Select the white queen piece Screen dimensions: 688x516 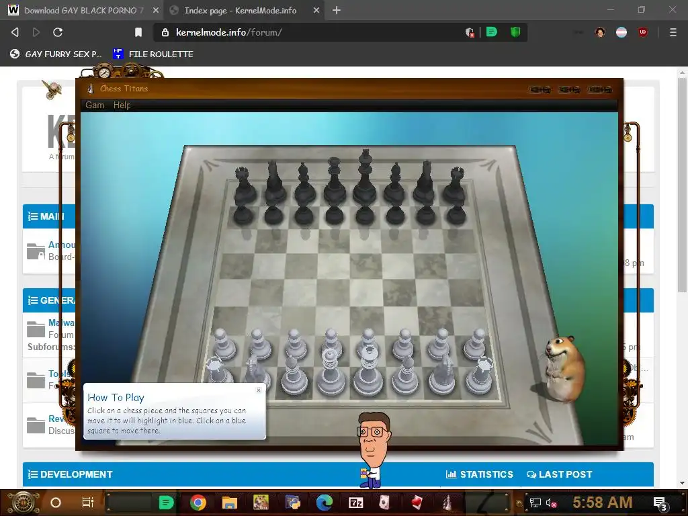click(x=331, y=372)
